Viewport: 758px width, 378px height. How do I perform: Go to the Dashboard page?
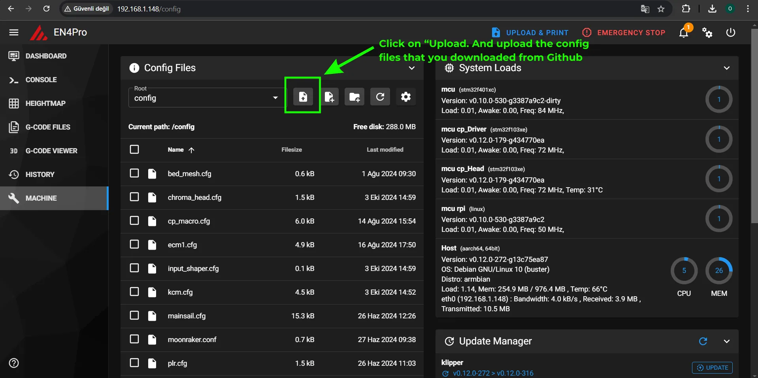click(x=54, y=56)
